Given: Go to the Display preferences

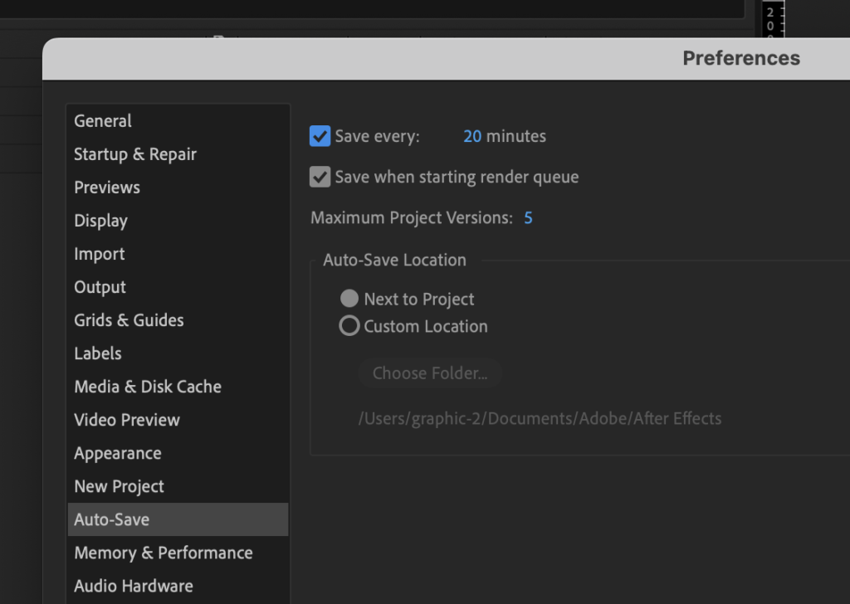Looking at the screenshot, I should pos(100,221).
